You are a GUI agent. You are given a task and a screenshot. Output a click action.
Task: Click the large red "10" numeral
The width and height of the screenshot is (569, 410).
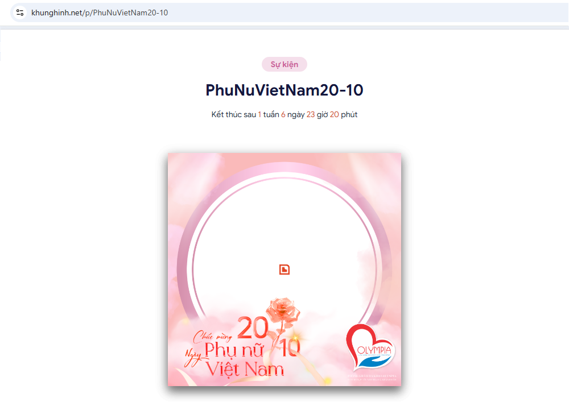(290, 346)
